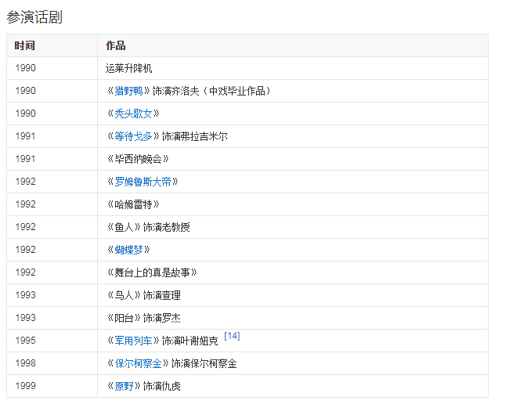Open the 猎野鸭 play link
Image resolution: width=509 pixels, height=404 pixels.
(x=129, y=91)
